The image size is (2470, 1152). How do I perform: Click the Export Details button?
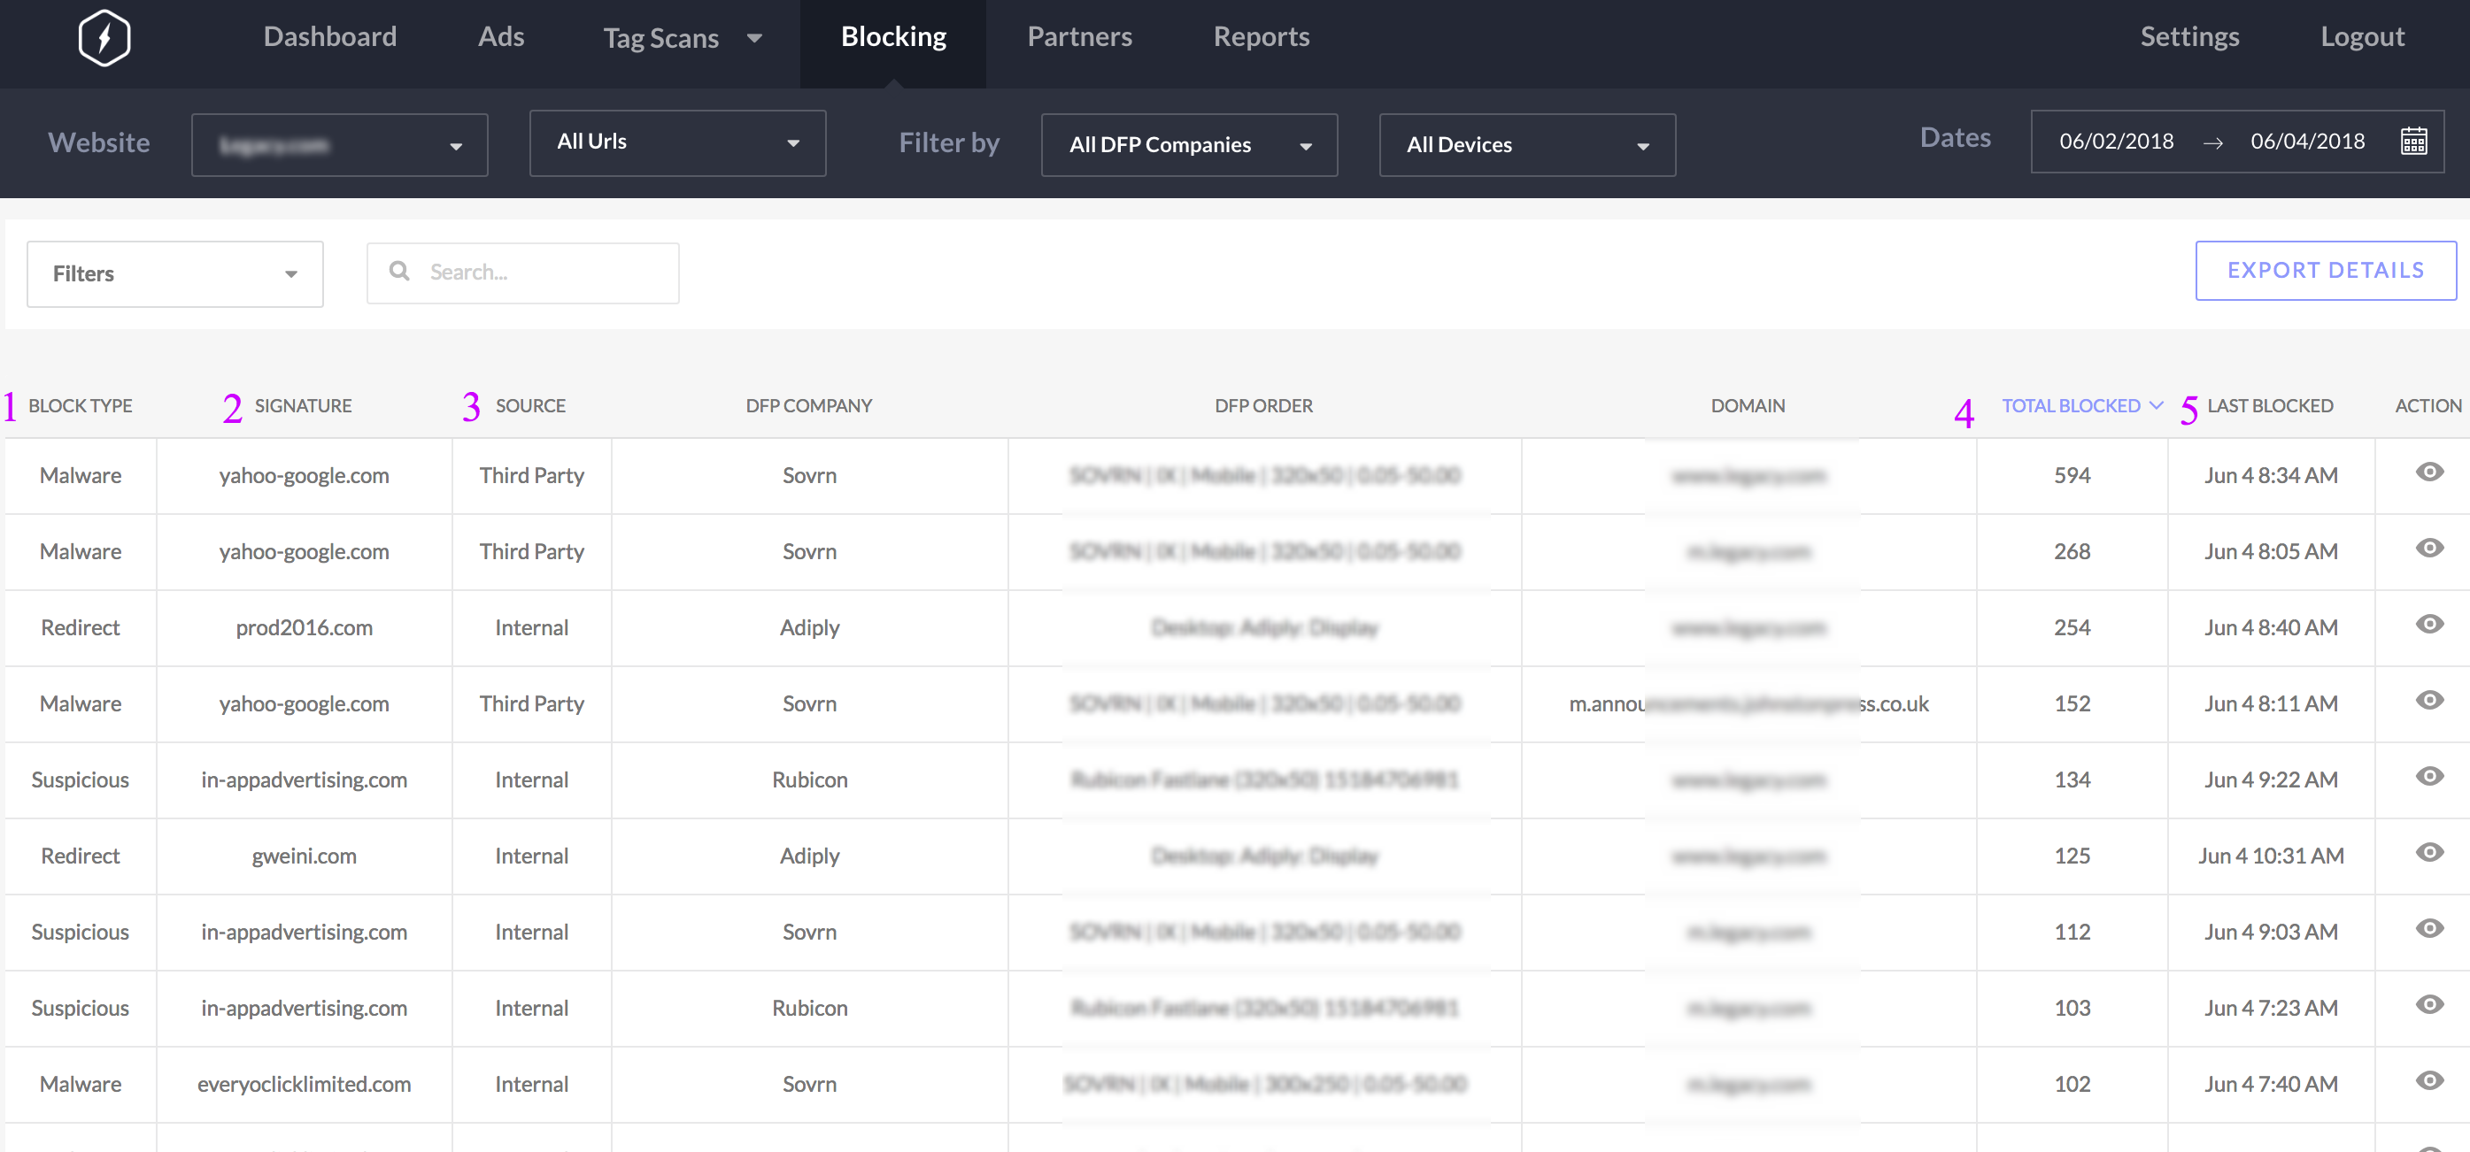pyautogui.click(x=2325, y=270)
